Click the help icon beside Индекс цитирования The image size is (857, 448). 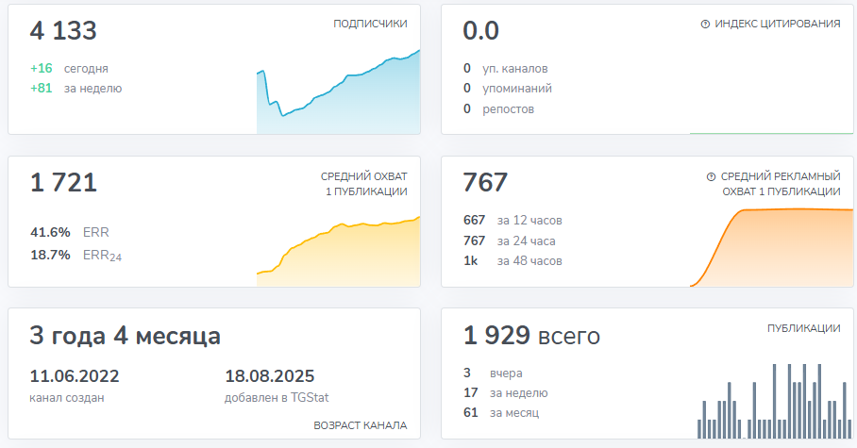pos(705,24)
